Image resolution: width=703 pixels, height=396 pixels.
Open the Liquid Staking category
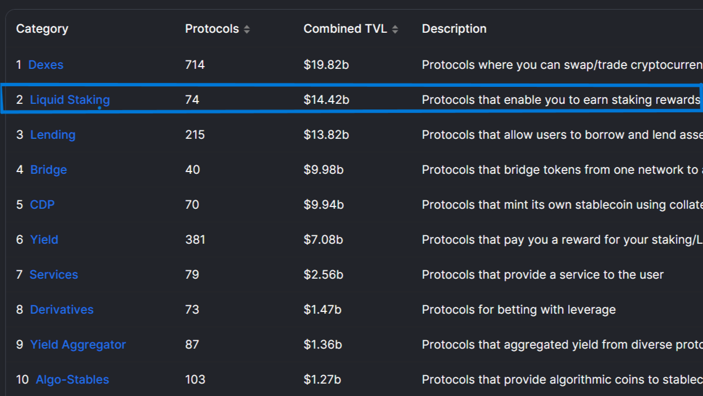[x=70, y=100]
